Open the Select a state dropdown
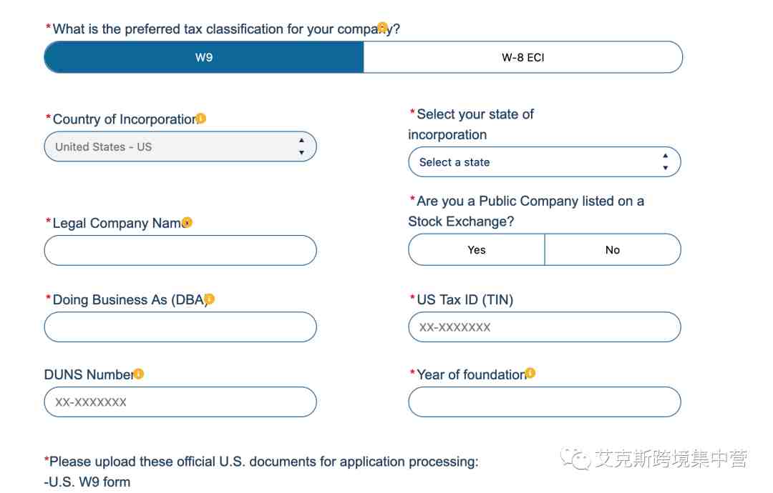 click(545, 162)
